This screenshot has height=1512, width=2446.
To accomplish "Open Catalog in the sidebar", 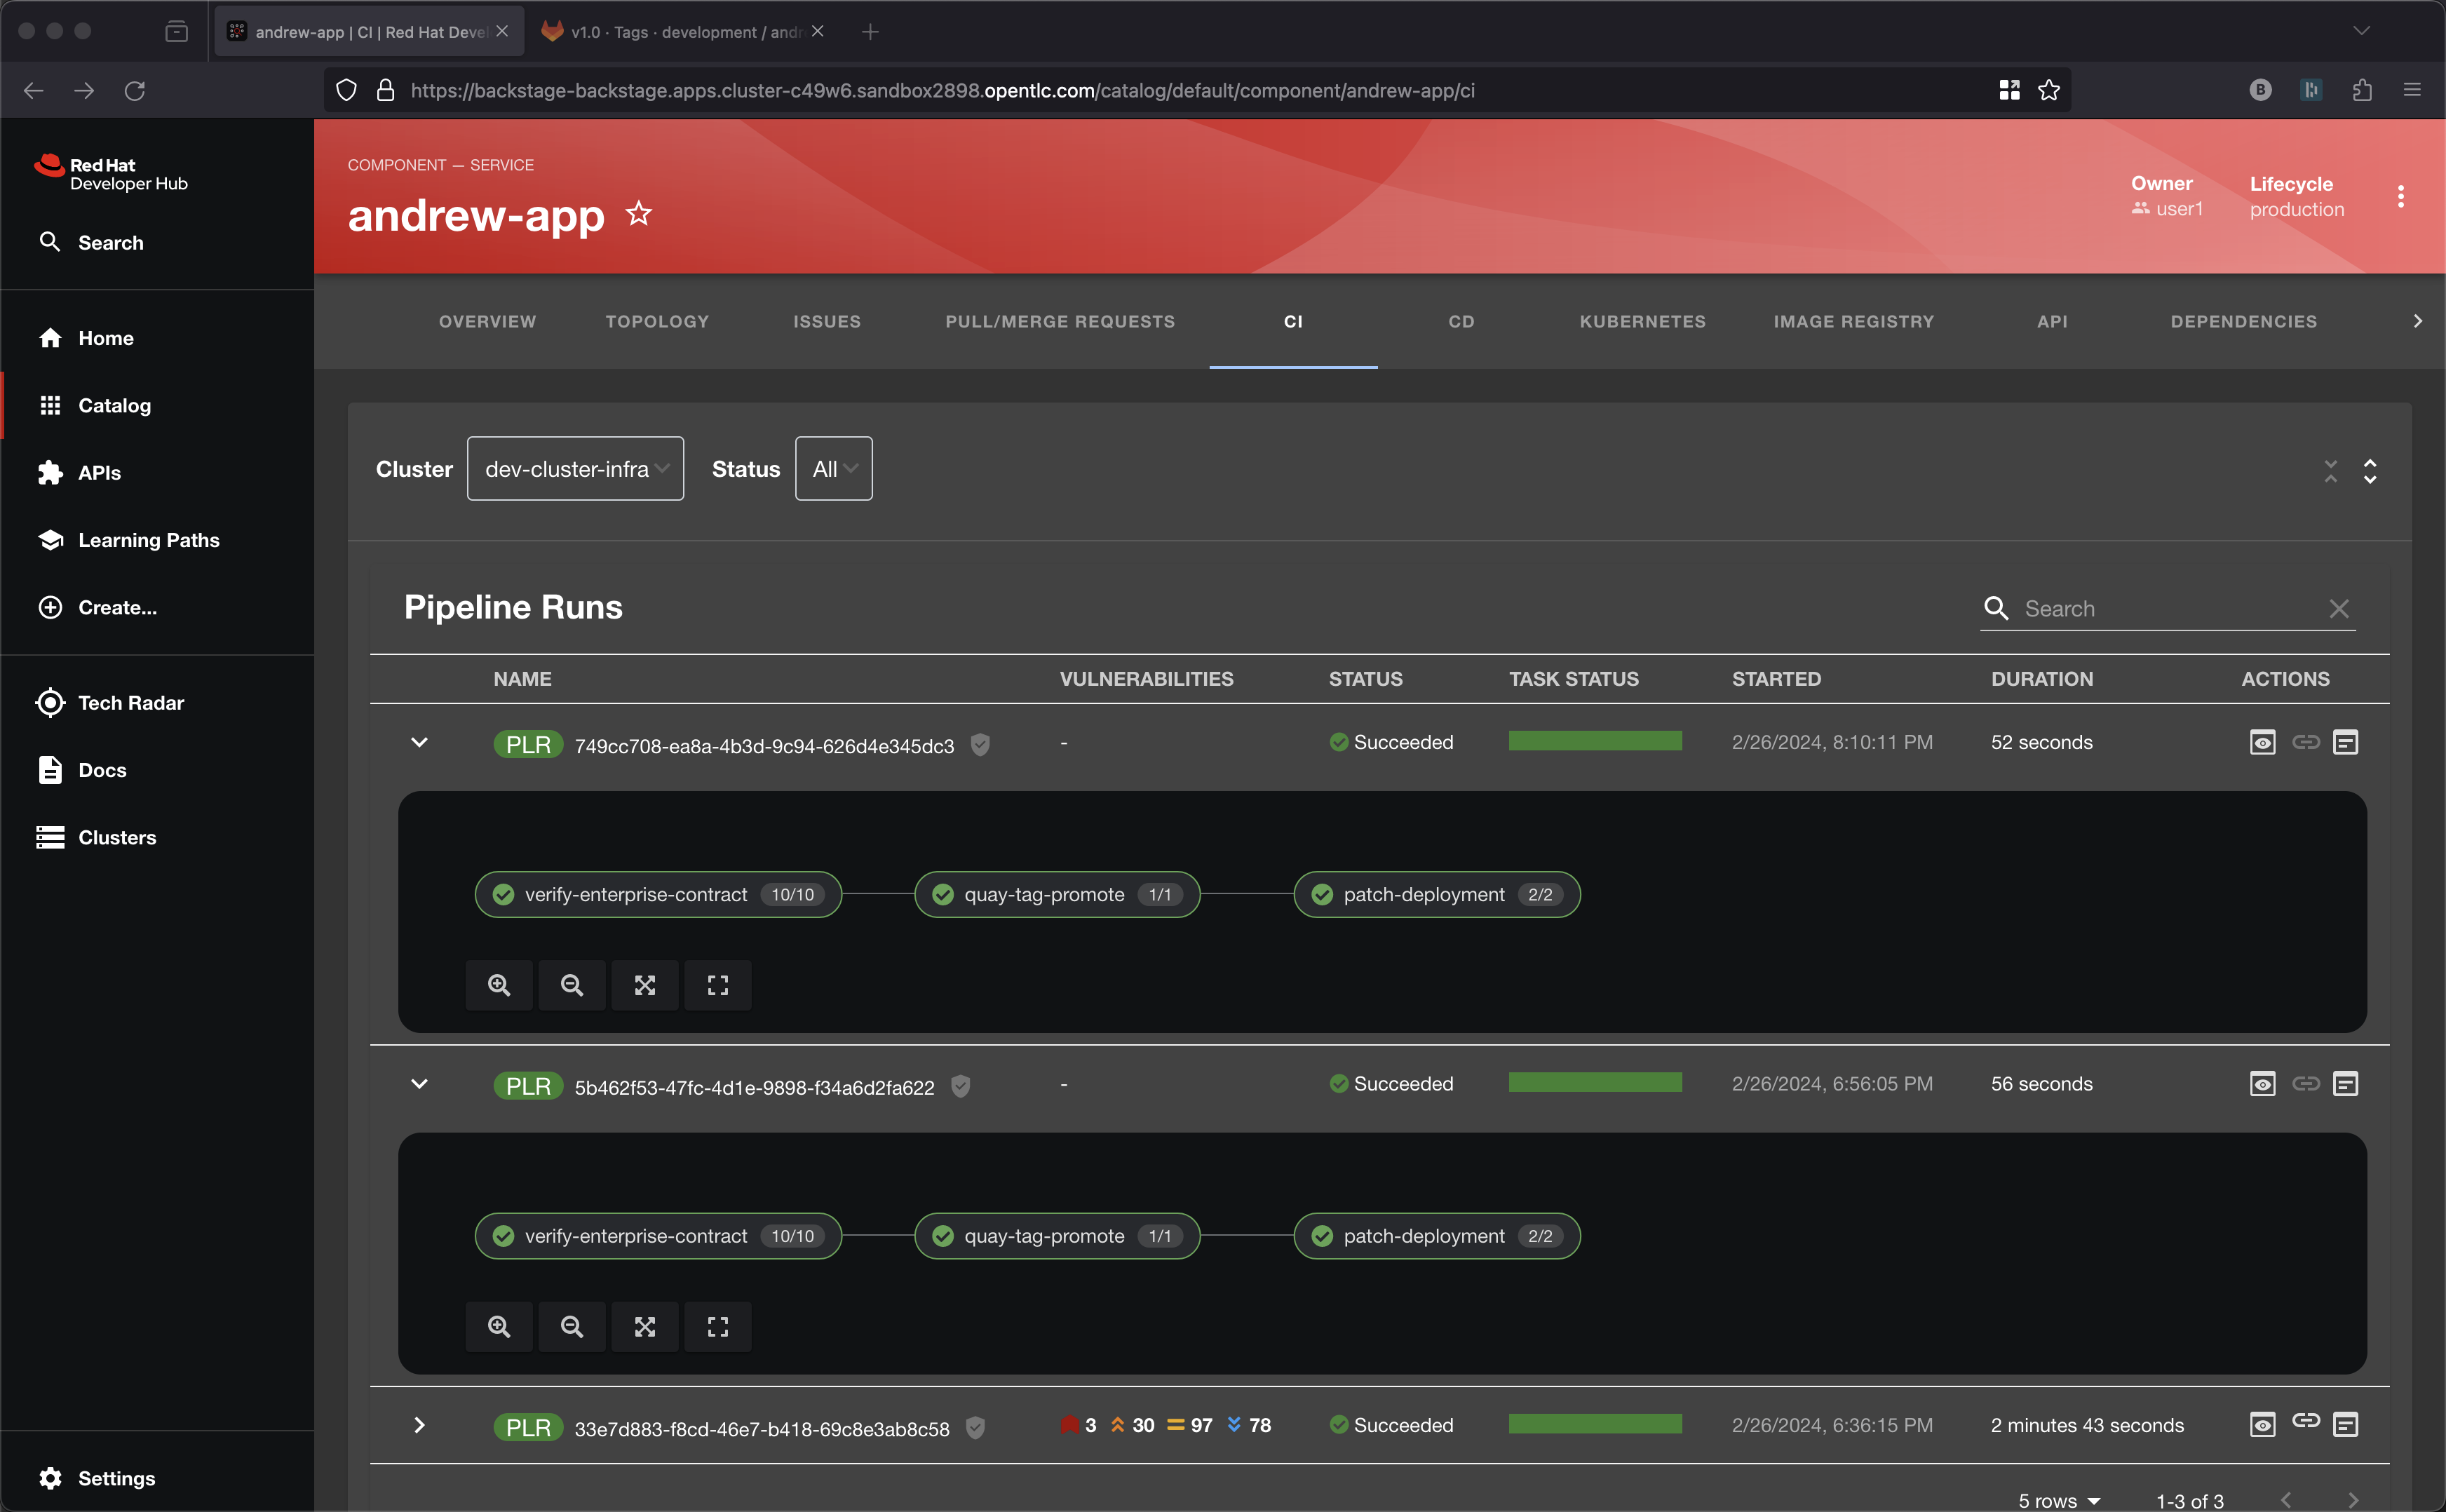I will pos(114,406).
